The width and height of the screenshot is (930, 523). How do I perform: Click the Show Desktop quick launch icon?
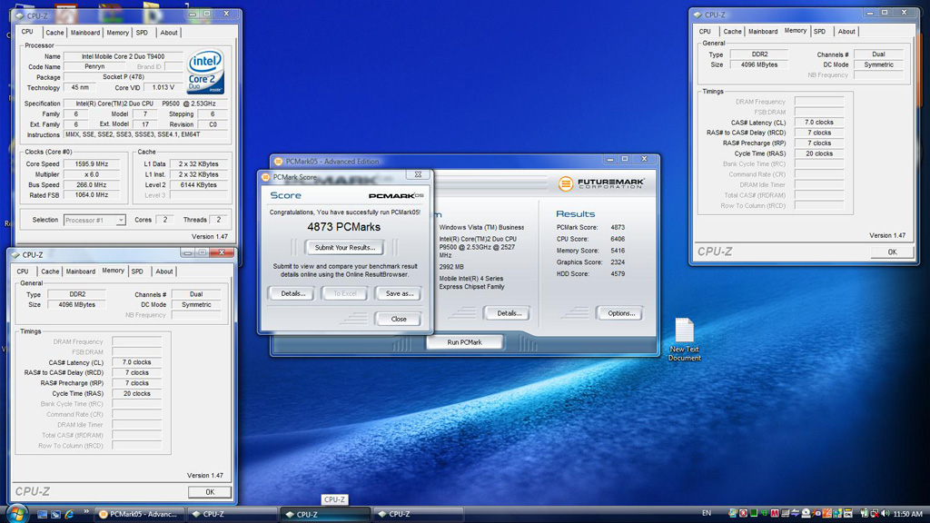(x=42, y=514)
